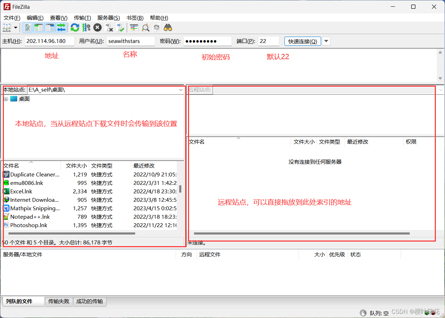
Task: Open the 远程站点 path dropdown
Action: click(x=441, y=90)
